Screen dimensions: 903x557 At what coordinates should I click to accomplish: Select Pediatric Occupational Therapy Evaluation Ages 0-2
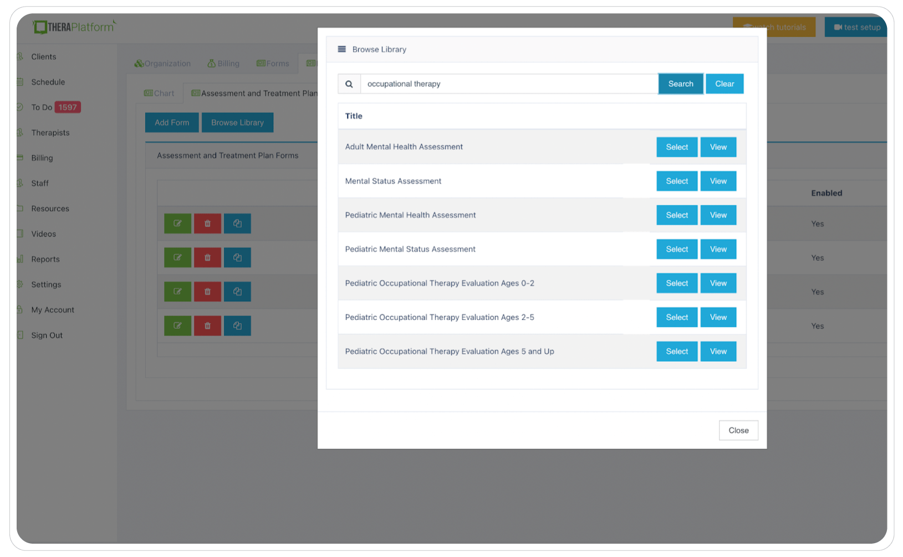(677, 283)
